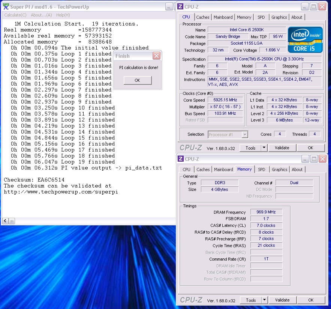Click the Cycle Time value 21 clocks
Image resolution: width=331 pixels, height=309 pixels.
(x=266, y=245)
